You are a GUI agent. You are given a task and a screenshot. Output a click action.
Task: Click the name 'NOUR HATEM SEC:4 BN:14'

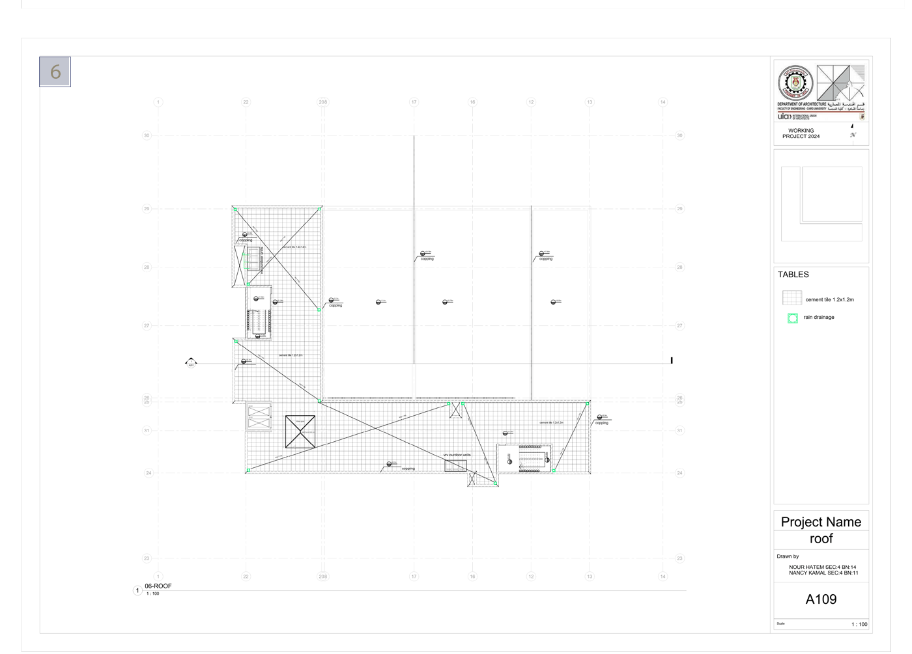(823, 567)
